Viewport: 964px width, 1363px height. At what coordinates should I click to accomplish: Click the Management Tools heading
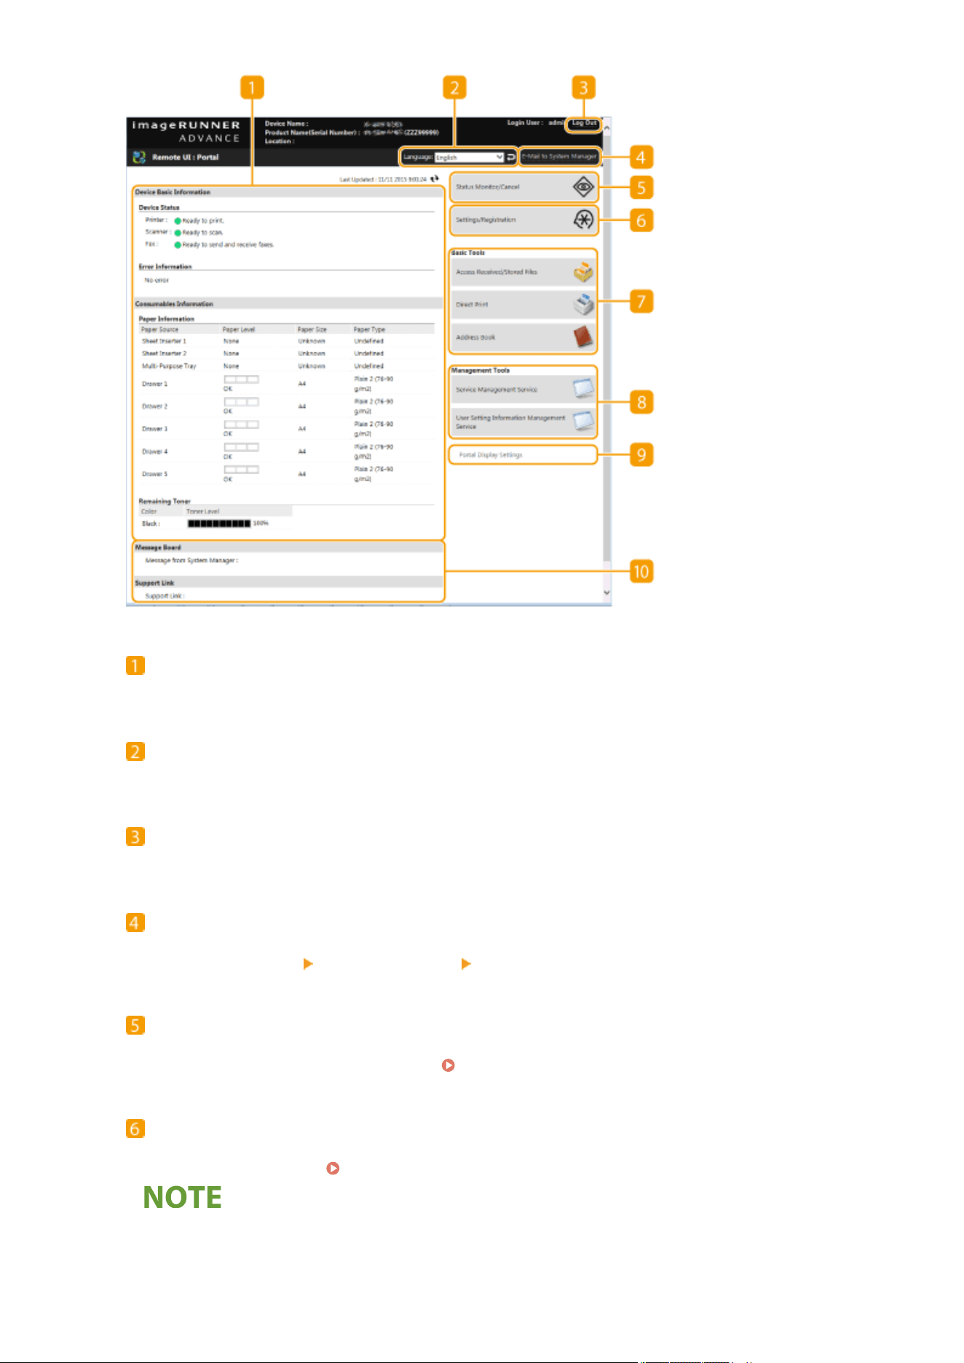point(481,371)
